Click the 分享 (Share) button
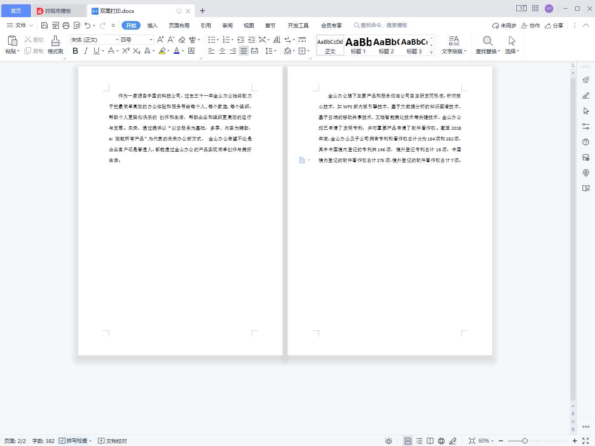 pyautogui.click(x=554, y=25)
